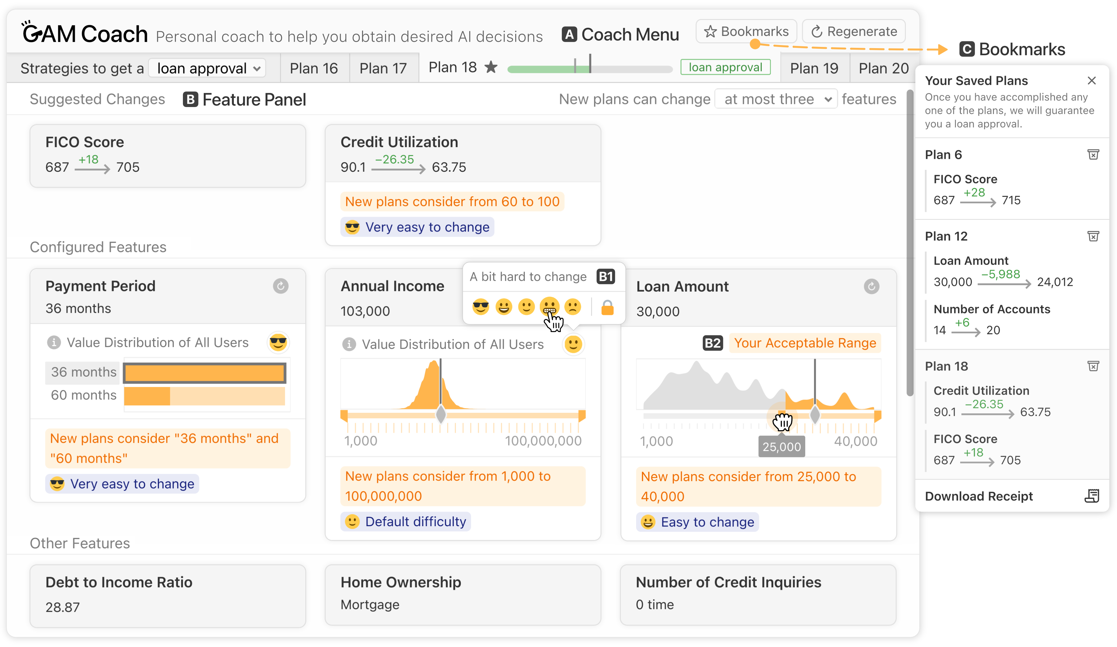The image size is (1117, 647).
Task: Click the Regenerate button
Action: coord(853,32)
